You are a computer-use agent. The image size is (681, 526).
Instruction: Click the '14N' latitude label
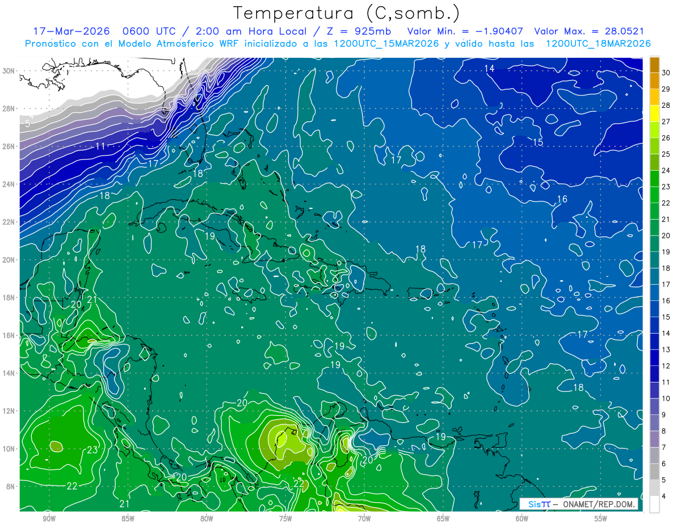click(x=10, y=373)
